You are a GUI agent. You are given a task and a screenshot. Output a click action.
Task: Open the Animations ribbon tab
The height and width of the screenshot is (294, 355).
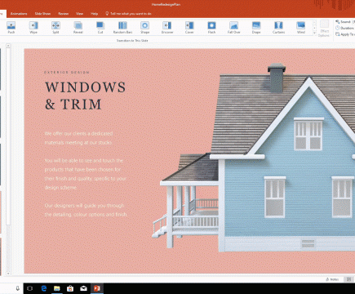[19, 14]
